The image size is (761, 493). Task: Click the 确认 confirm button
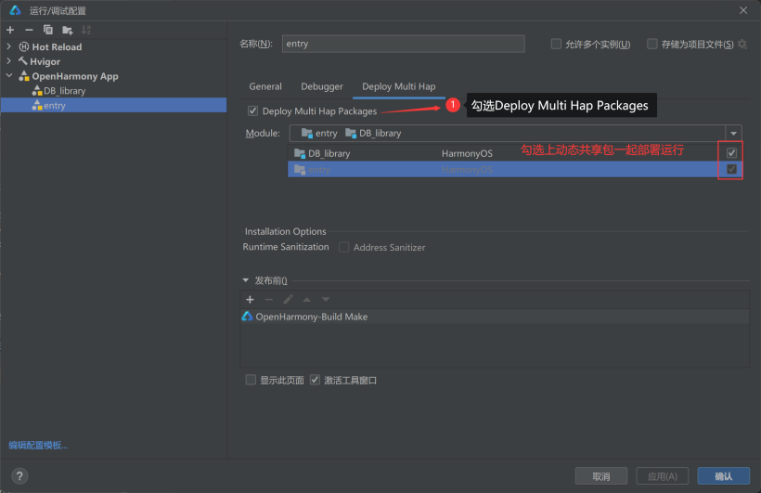(723, 476)
